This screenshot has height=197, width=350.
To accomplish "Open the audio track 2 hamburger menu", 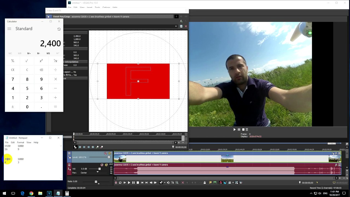I will pyautogui.click(x=69, y=165).
